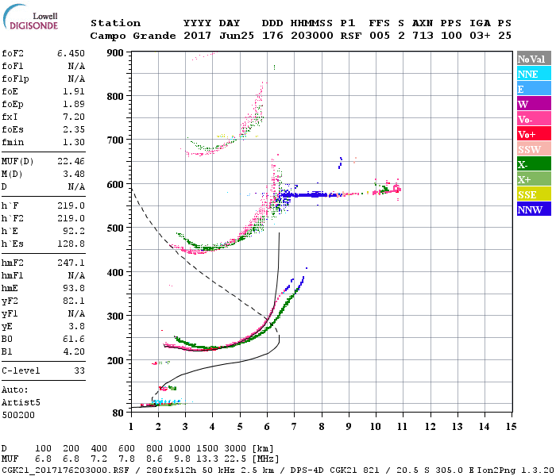
Task: Click the RSF program value
Action: click(351, 36)
